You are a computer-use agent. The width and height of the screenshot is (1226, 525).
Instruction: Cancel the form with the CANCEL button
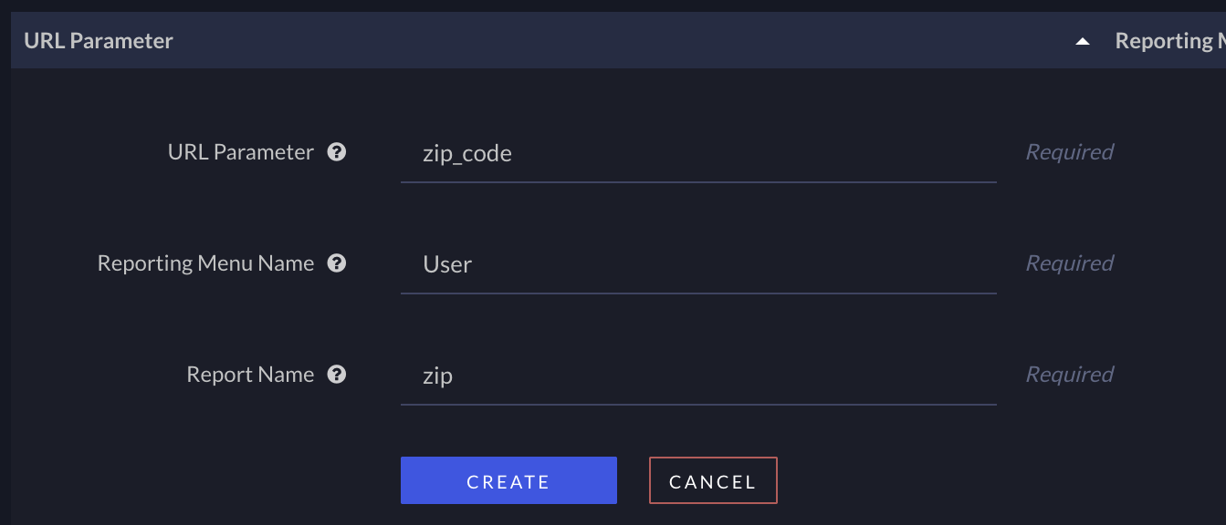(712, 480)
